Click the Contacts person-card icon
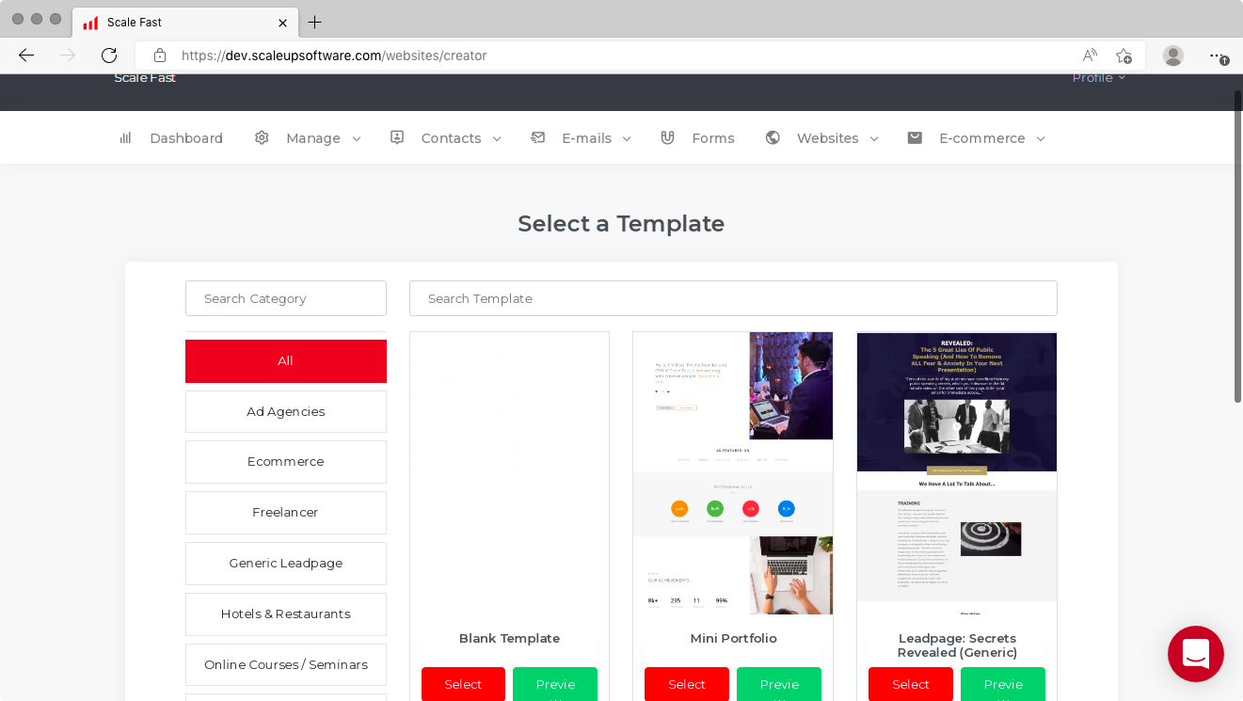 point(397,137)
